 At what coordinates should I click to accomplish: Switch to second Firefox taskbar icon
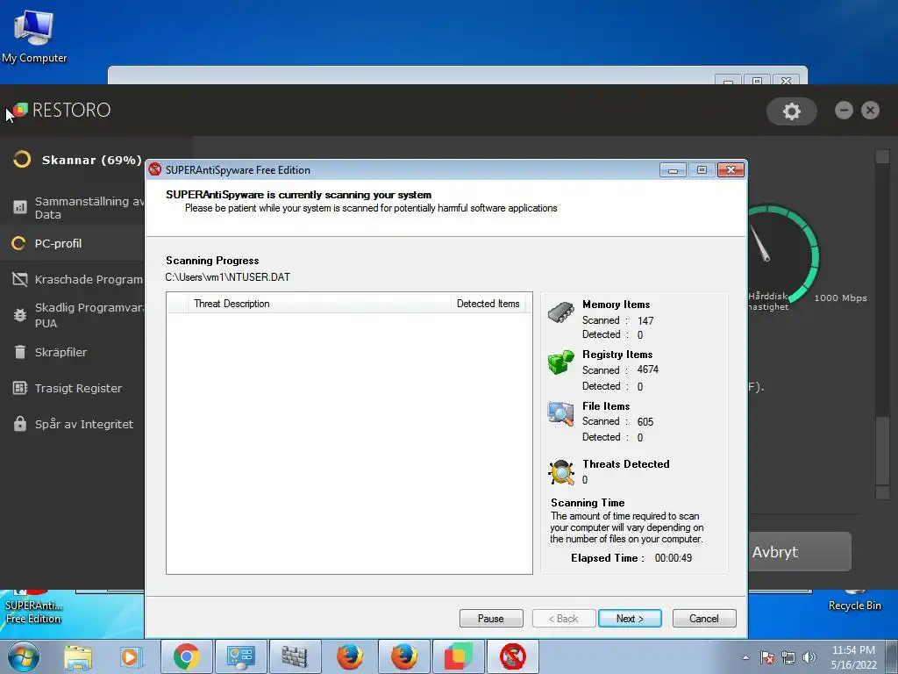(403, 656)
